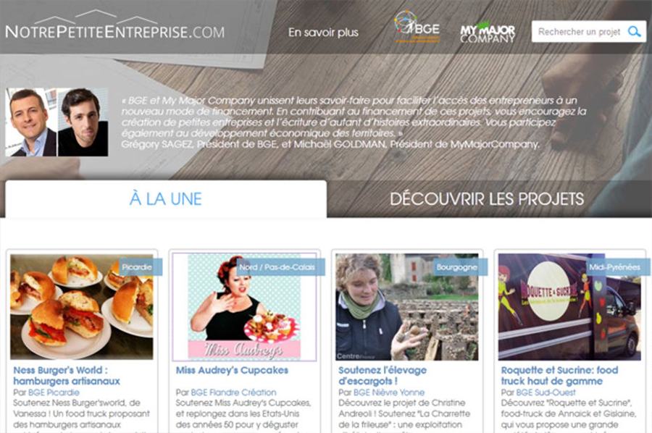Switch to Découvrir les projets tab

tap(487, 199)
